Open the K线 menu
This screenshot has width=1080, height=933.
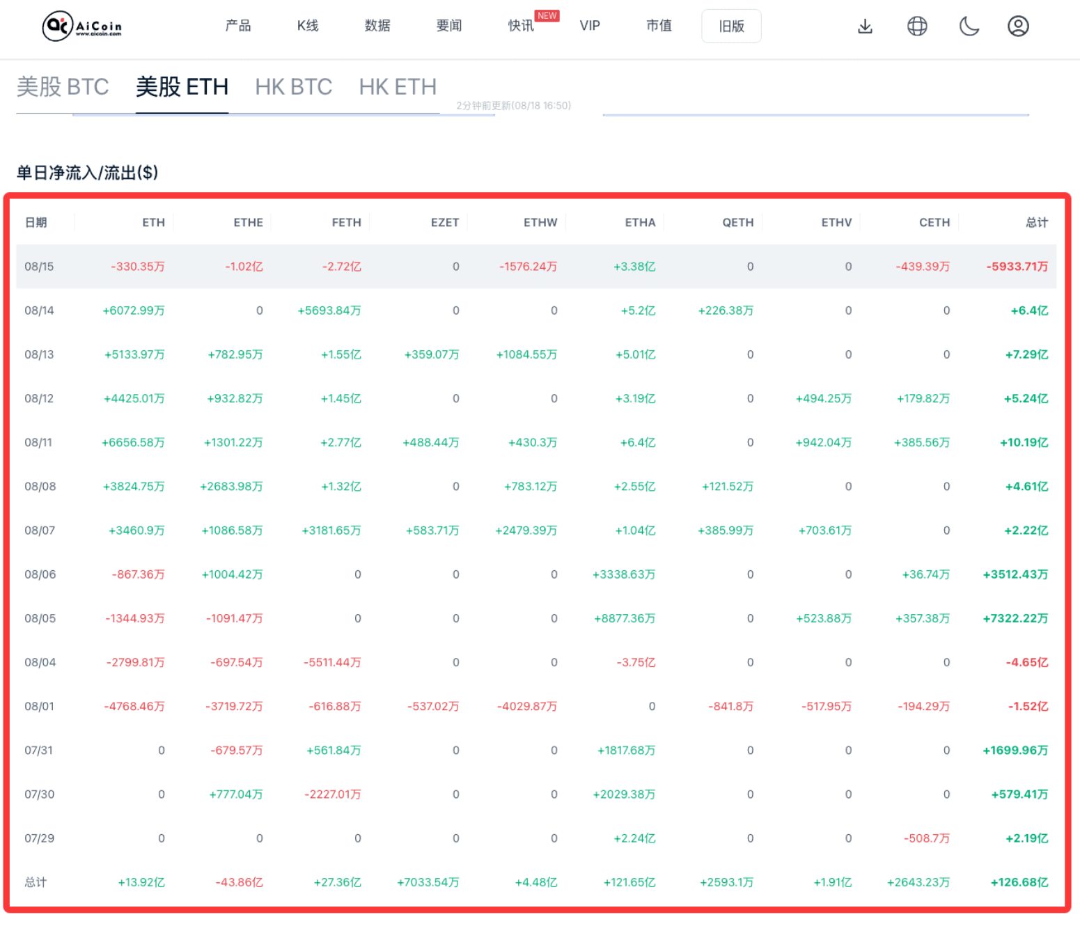(x=308, y=26)
